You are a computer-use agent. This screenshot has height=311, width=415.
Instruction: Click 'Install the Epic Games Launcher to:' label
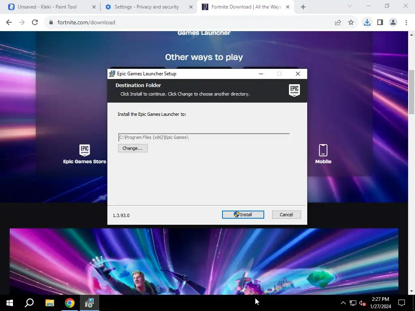pos(152,114)
